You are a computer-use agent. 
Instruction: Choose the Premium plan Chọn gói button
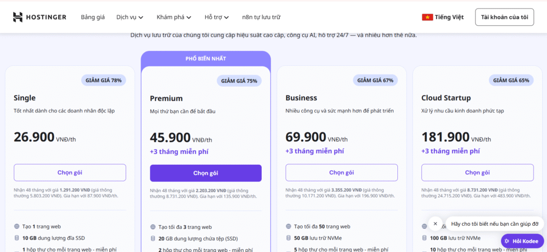[206, 173]
